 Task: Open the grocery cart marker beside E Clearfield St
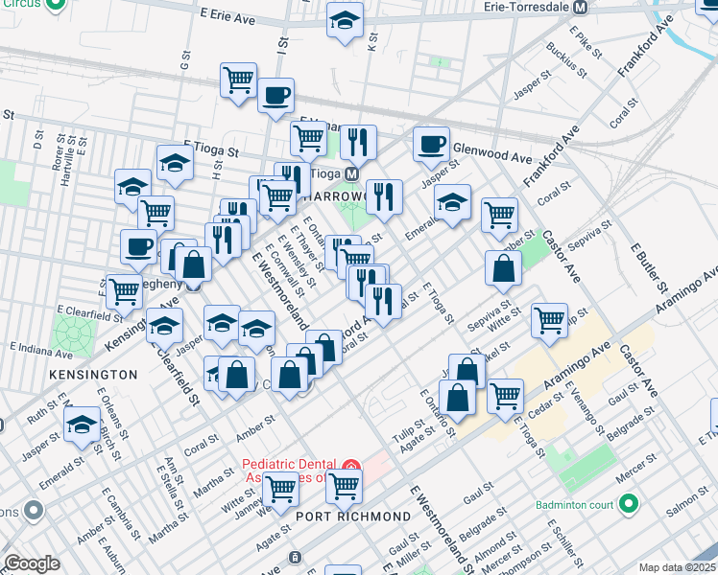coord(124,291)
